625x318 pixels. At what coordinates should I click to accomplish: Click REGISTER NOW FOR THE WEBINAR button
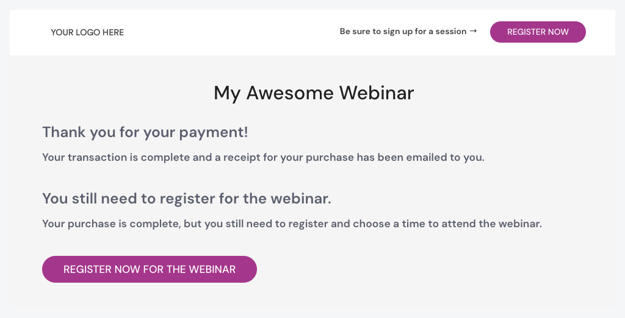[150, 269]
